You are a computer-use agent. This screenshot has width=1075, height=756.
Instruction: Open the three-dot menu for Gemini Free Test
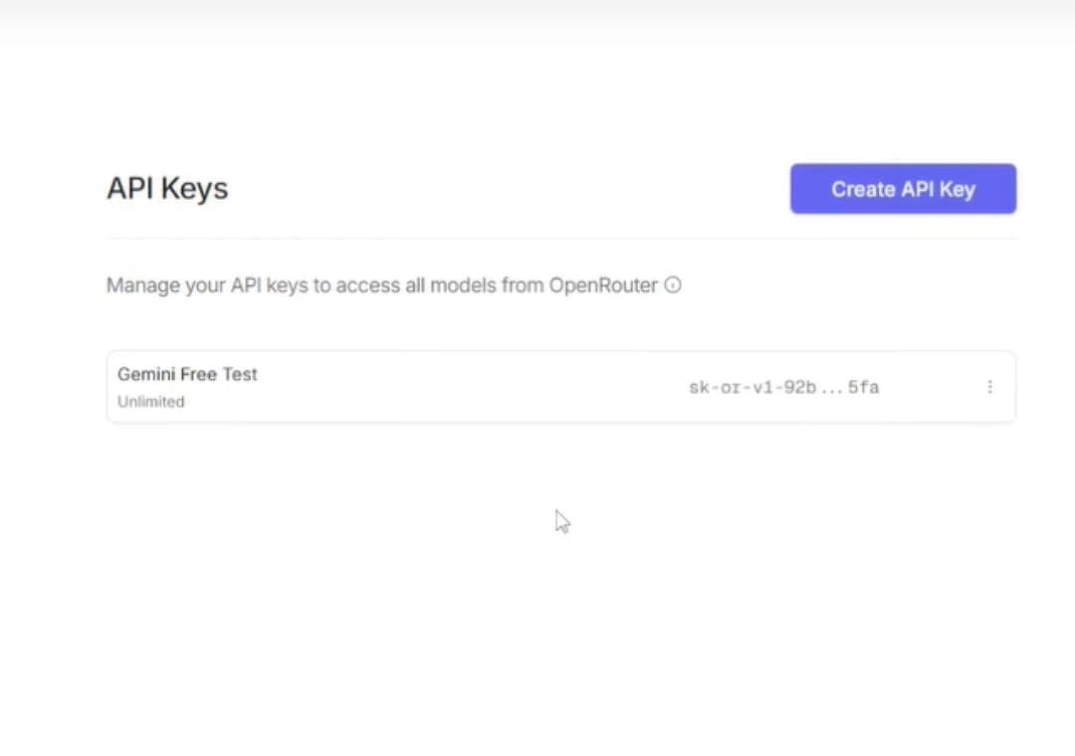point(989,387)
